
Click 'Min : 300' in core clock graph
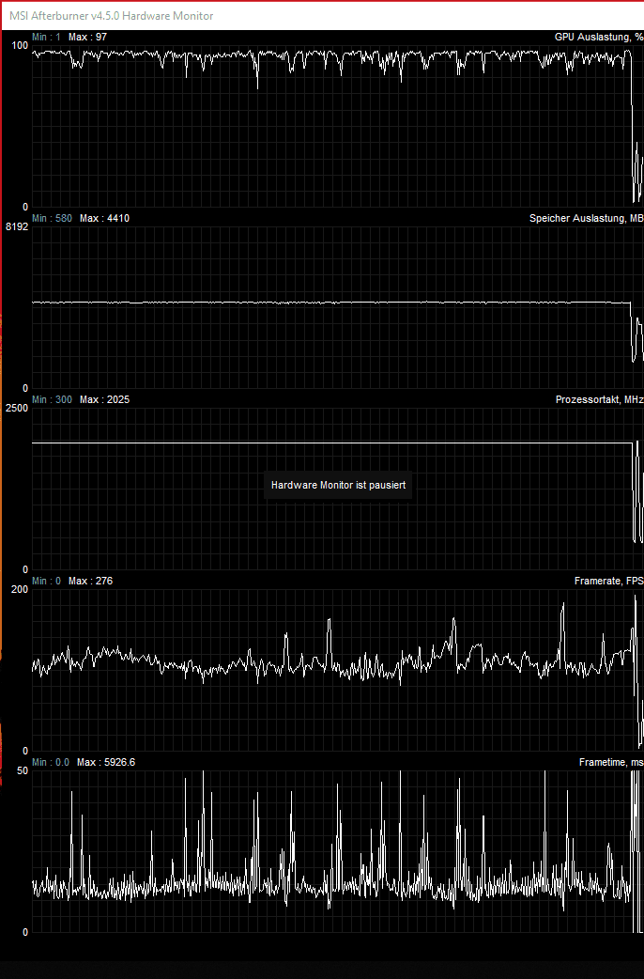coord(52,399)
